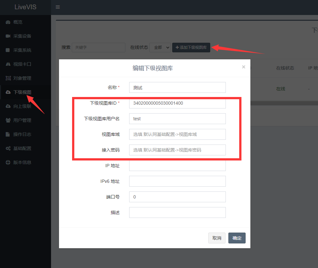Click the horizontal scrollbar under the table

pyautogui.click(x=284, y=103)
